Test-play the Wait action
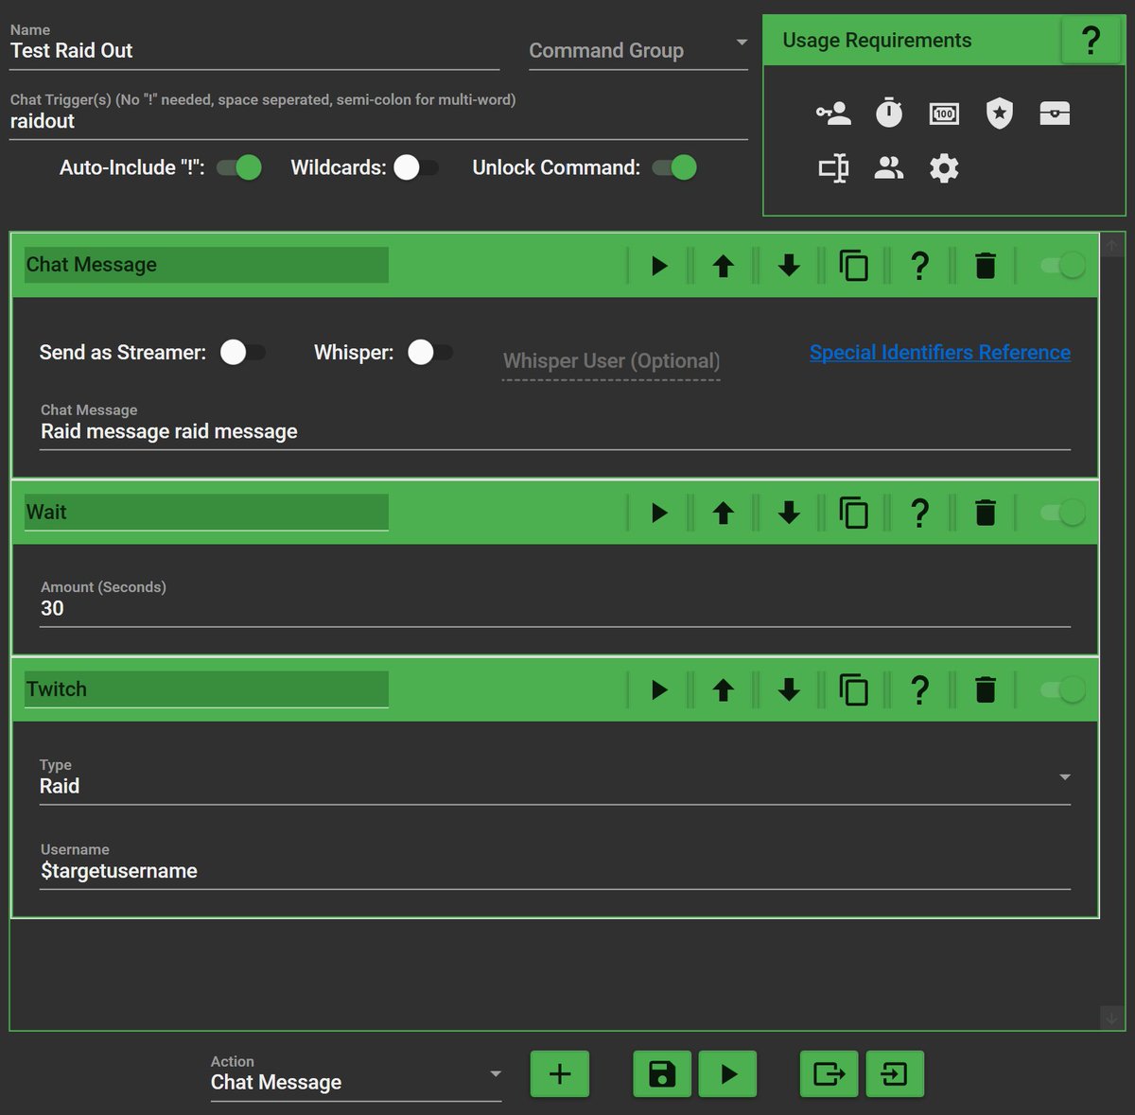Image resolution: width=1135 pixels, height=1115 pixels. tap(659, 513)
